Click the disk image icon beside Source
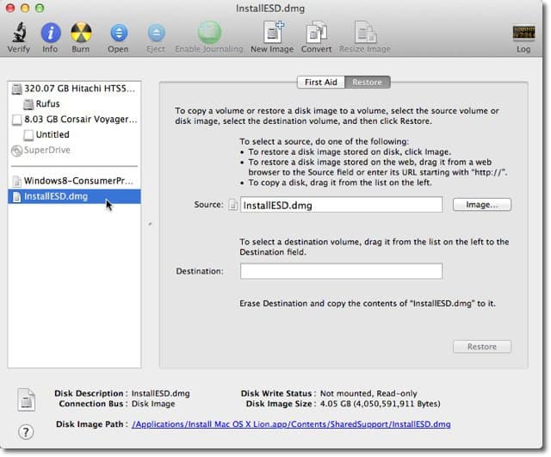This screenshot has width=551, height=457. tap(232, 205)
